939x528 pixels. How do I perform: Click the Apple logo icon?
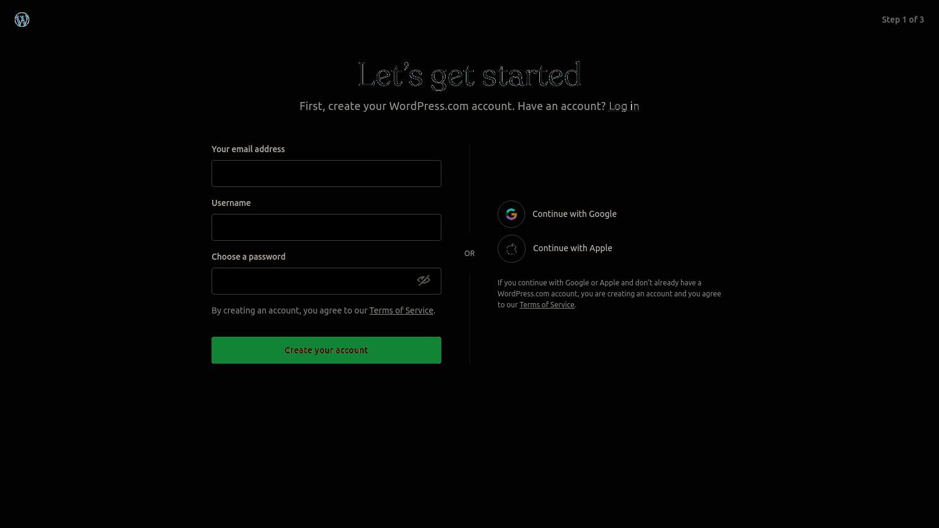pos(512,249)
